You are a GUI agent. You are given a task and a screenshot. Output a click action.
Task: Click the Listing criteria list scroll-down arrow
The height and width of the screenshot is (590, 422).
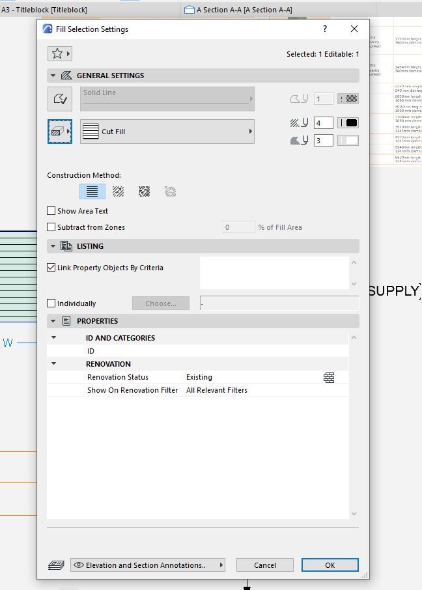[x=354, y=284]
